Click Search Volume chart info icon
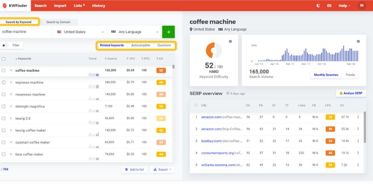Screen dimensions: 373x184 click(358, 42)
